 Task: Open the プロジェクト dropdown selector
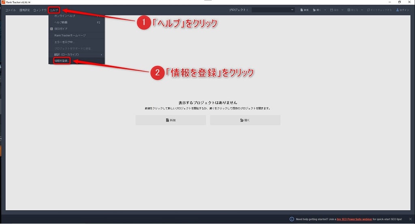[x=273, y=10]
